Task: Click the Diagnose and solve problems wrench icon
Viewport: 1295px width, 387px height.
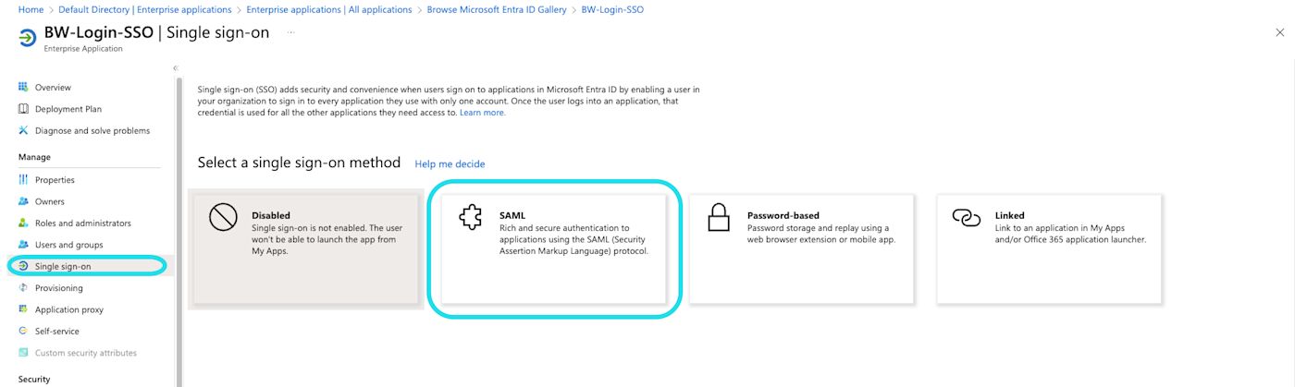Action: point(23,130)
